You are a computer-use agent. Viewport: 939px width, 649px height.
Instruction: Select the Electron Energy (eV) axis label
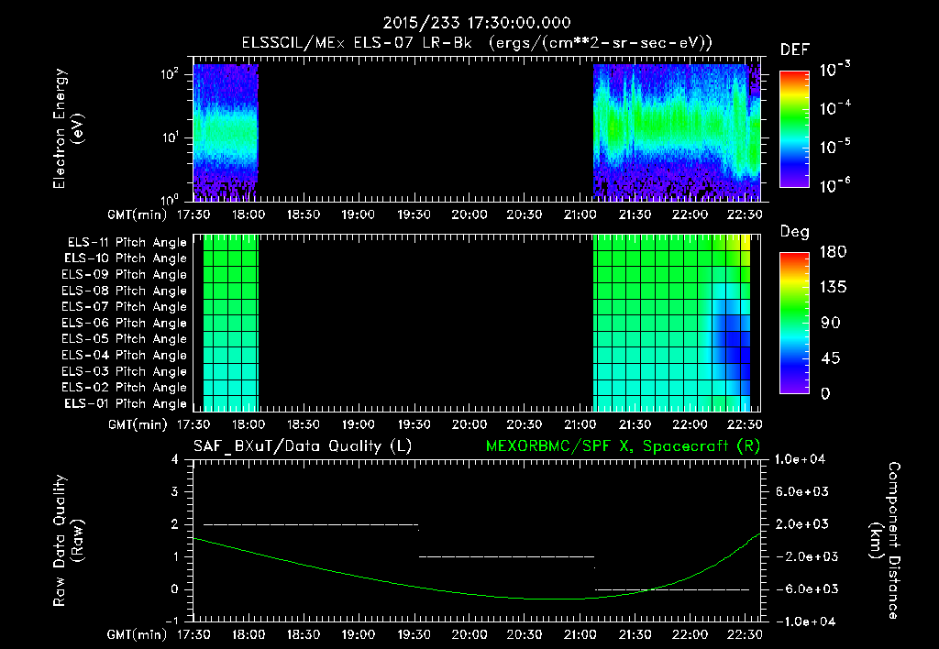coord(67,128)
